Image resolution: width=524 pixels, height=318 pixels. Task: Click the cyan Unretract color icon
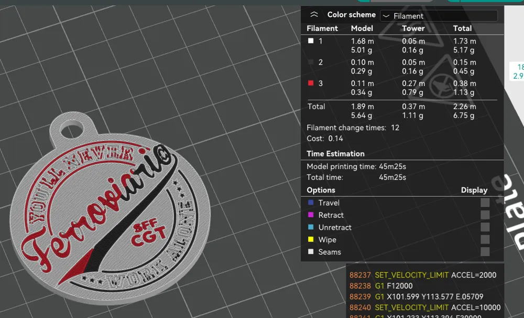coord(311,227)
